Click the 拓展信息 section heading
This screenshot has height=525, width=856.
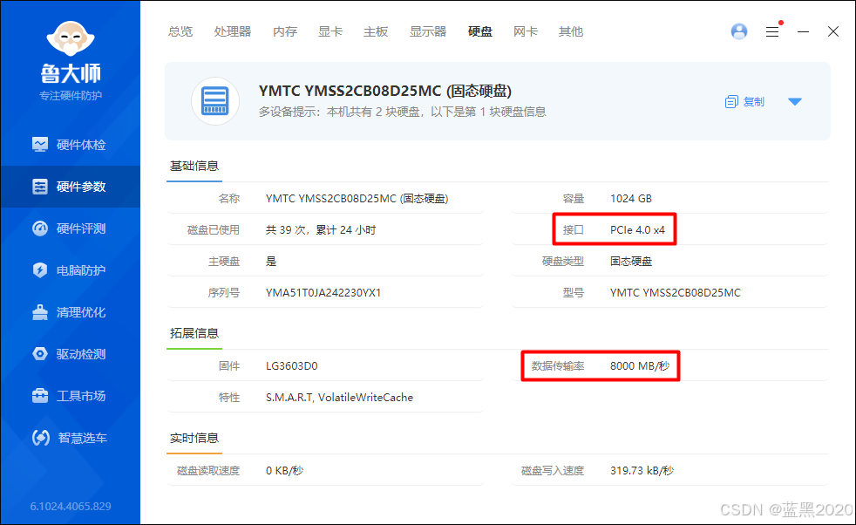194,333
